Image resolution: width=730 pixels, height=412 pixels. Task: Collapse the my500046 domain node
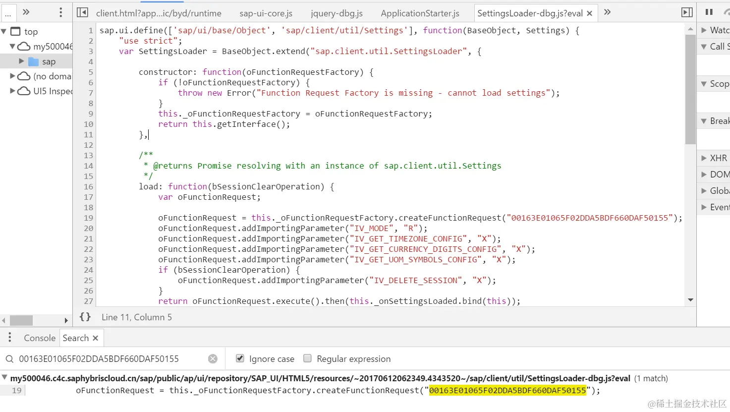tap(12, 46)
